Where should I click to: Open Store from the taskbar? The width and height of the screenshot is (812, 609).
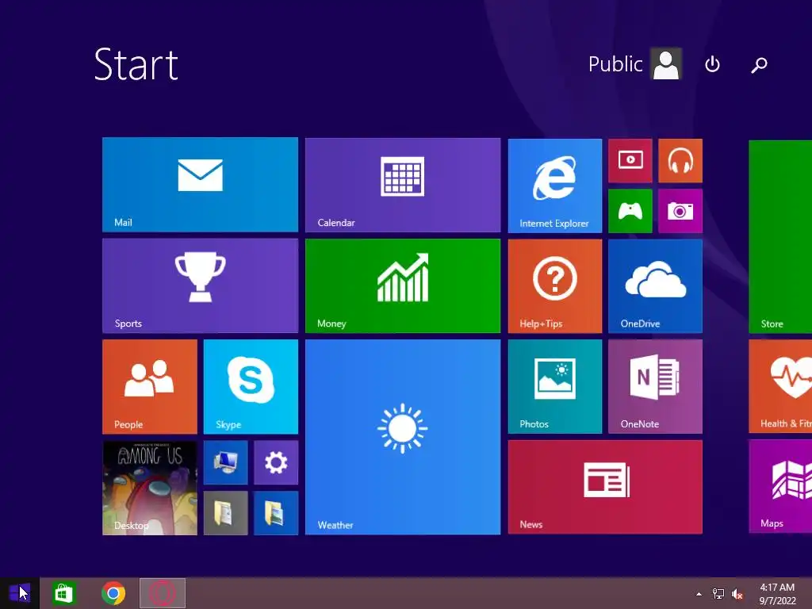coord(63,593)
